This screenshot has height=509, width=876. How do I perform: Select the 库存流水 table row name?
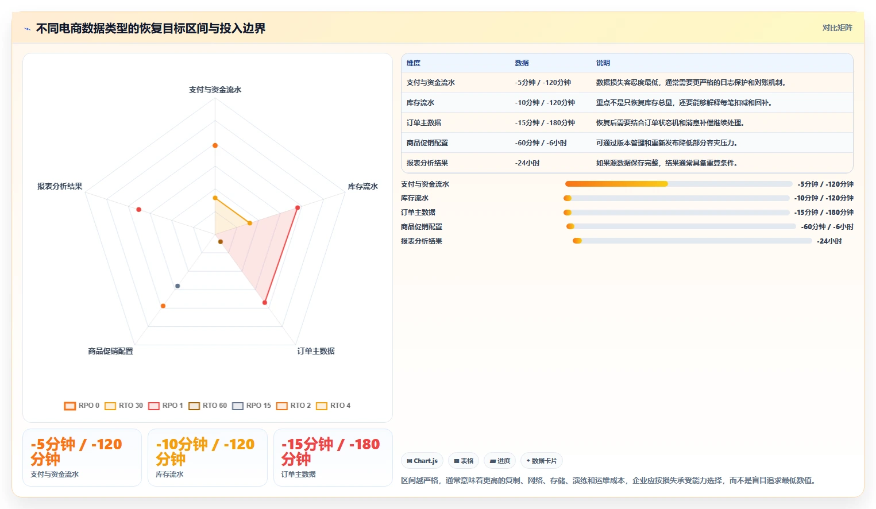click(x=420, y=103)
